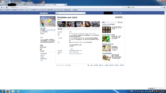
Task: Open the fifth photo strip thumbnail
Action: (x=96, y=24)
